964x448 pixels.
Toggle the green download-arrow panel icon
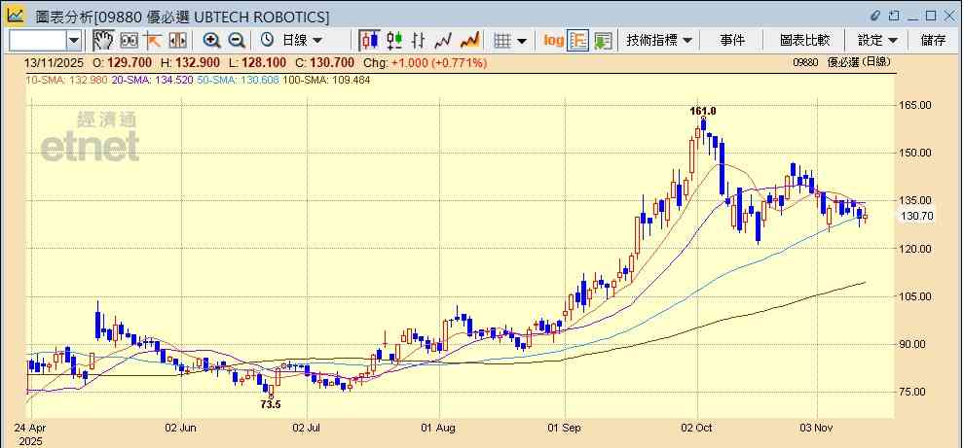(x=603, y=40)
